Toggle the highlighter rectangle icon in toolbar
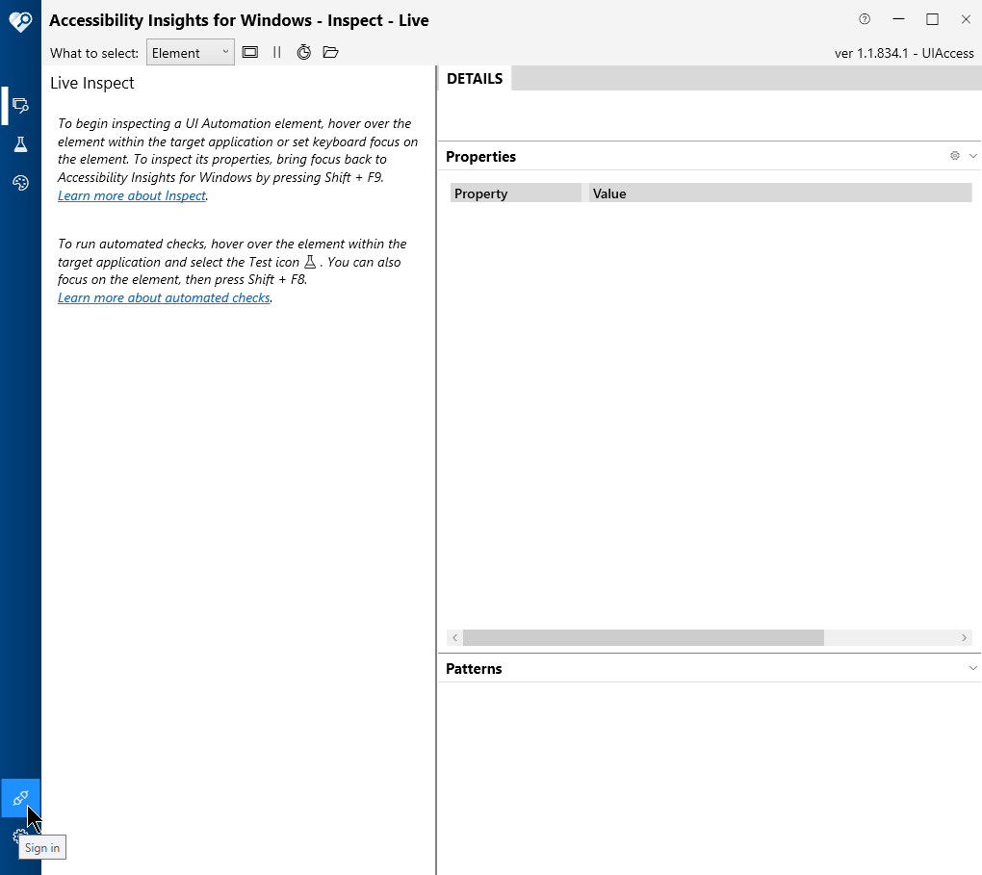982x875 pixels. pyautogui.click(x=250, y=52)
